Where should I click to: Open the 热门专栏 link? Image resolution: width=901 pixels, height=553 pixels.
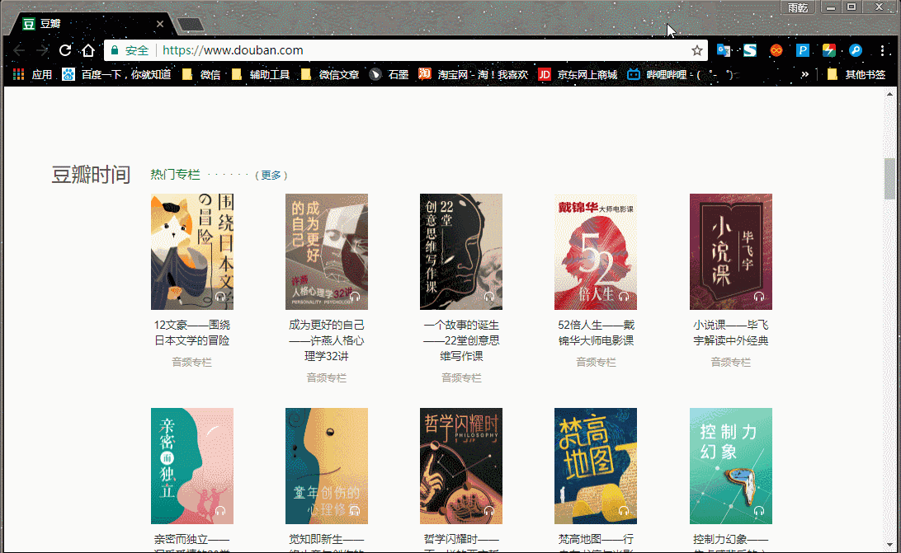tap(175, 175)
